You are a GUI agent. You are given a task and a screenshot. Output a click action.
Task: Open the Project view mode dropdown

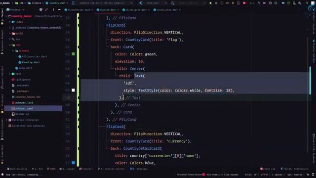[x=15, y=10]
